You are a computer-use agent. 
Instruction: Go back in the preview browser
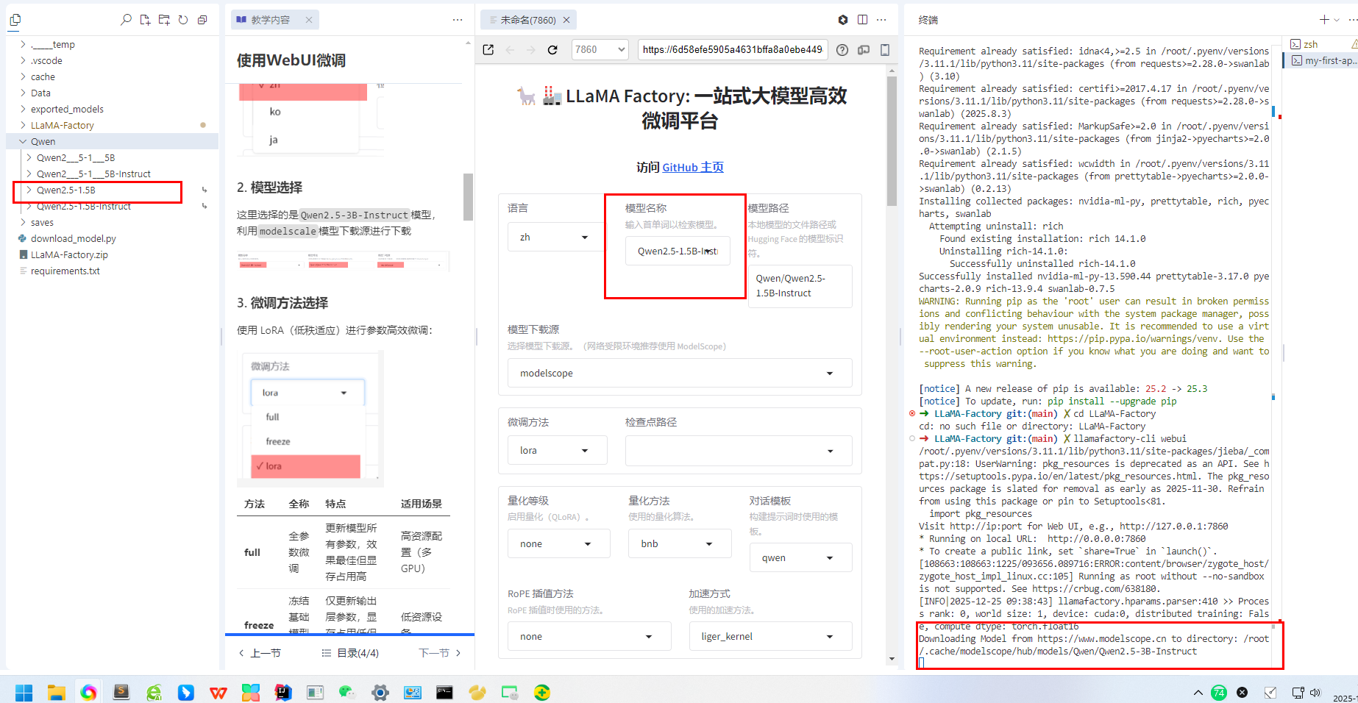click(511, 49)
